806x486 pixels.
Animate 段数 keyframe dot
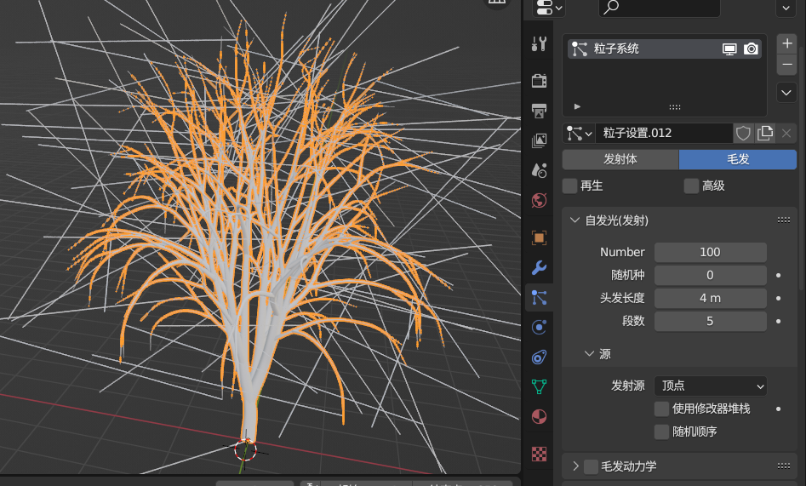click(x=779, y=322)
